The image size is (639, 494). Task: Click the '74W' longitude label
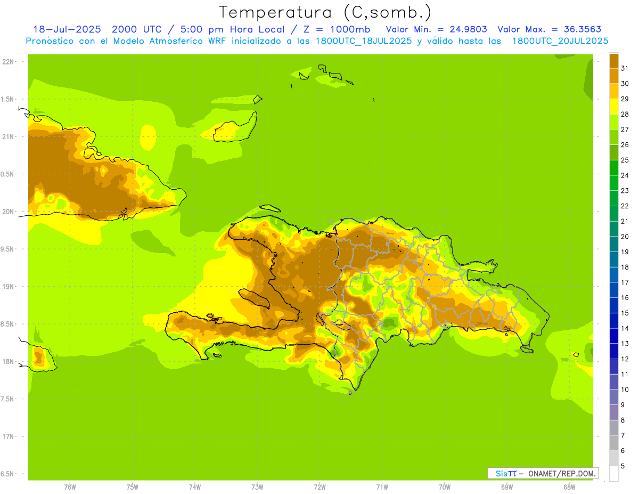(195, 487)
